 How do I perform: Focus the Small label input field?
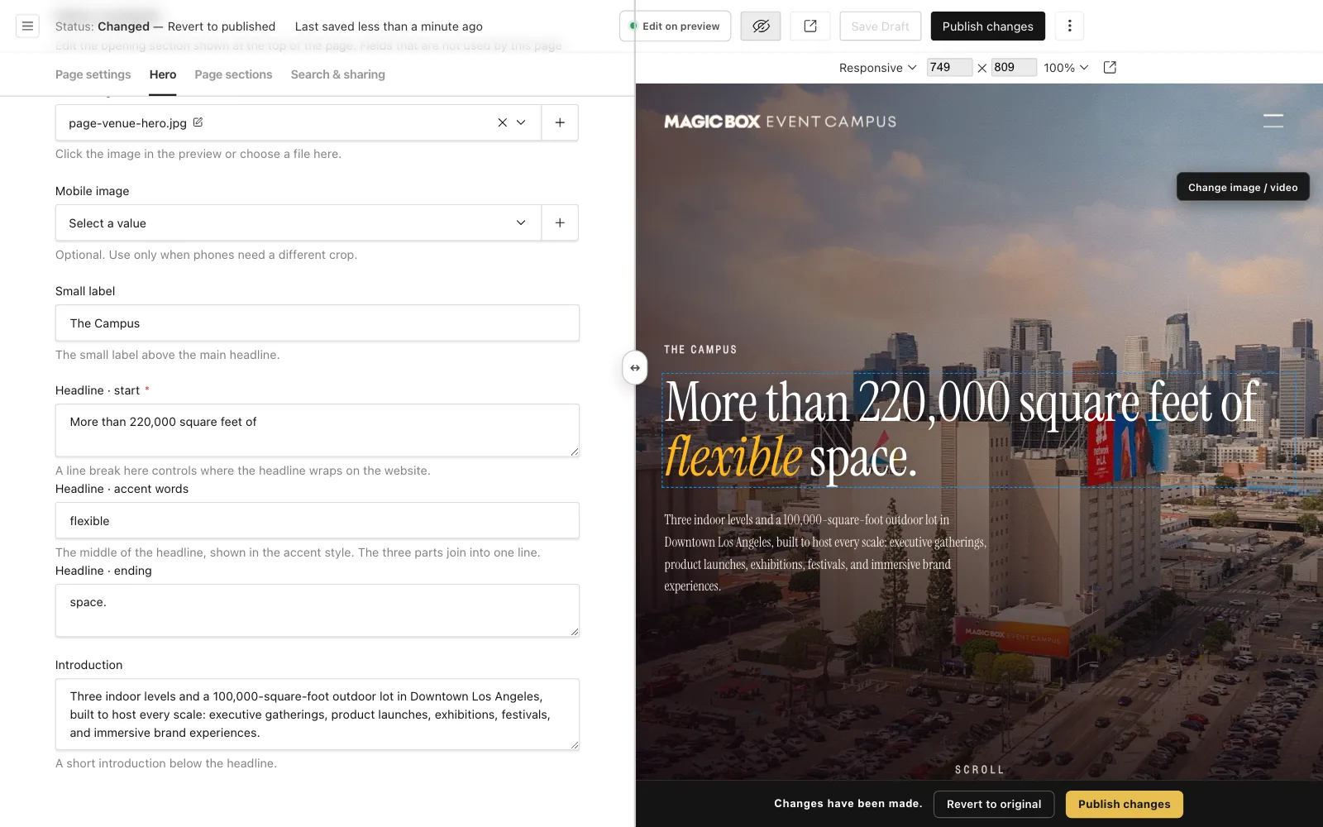click(x=318, y=323)
